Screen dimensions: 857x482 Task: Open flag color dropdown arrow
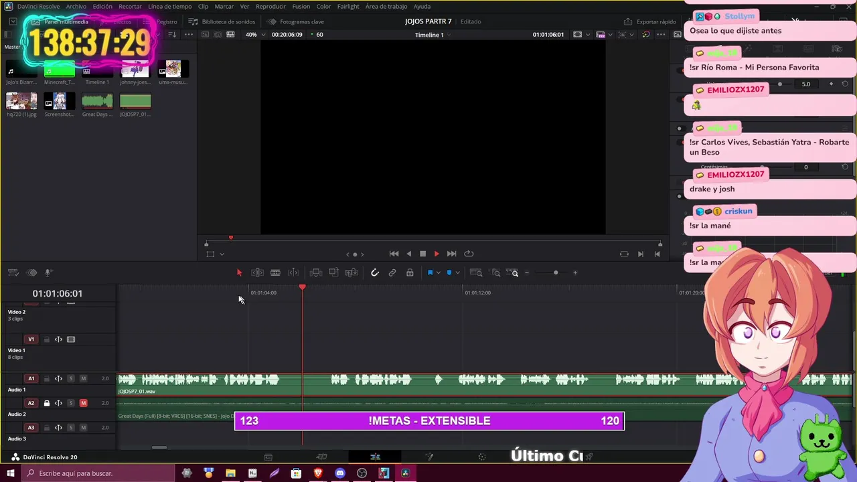click(438, 272)
